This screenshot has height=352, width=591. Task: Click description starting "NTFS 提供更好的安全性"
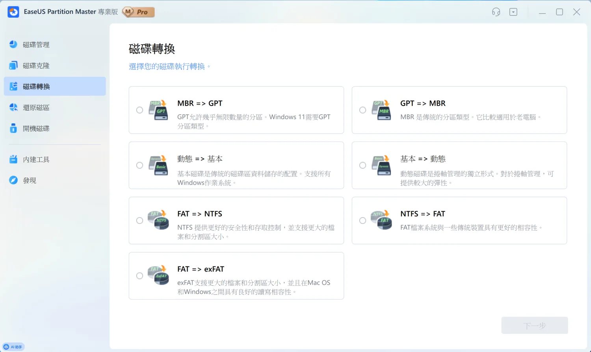click(x=256, y=232)
